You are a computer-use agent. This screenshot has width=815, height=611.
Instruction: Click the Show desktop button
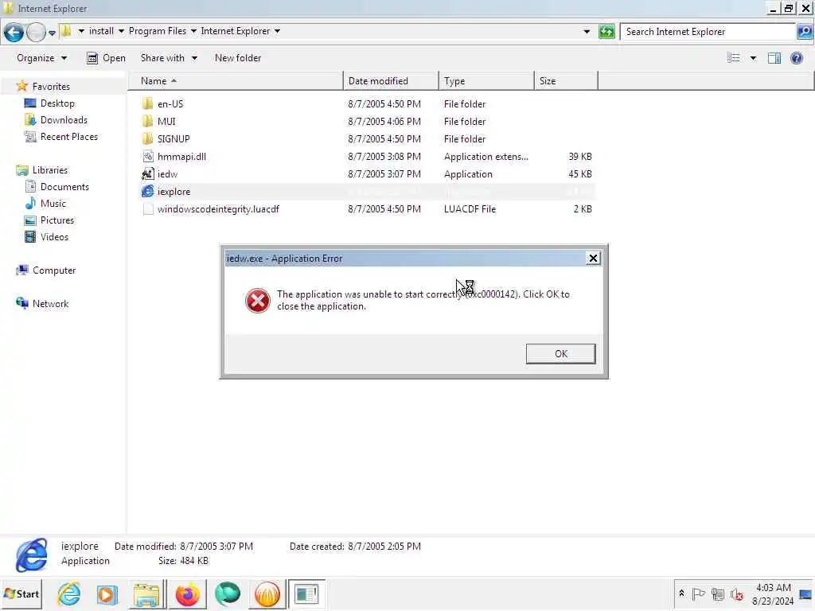[x=806, y=594]
